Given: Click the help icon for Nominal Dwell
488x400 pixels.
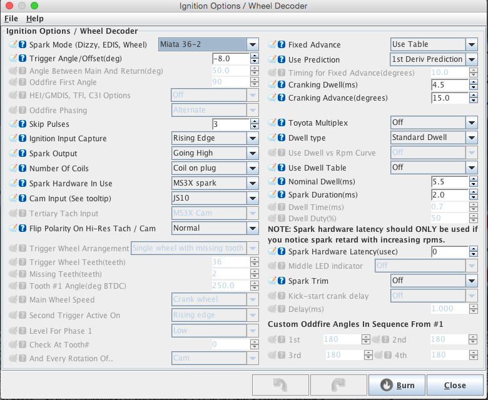Looking at the screenshot, I should click(x=282, y=181).
